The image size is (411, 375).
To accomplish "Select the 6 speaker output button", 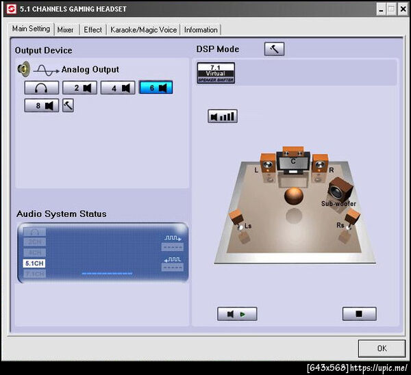I will pos(155,87).
